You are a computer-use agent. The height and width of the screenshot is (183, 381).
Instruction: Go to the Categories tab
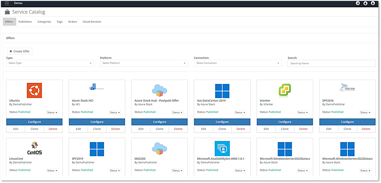click(44, 22)
